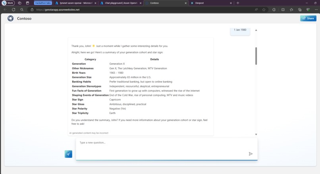Send the message with arrow icon
This screenshot has height=174, width=320.
click(251, 154)
